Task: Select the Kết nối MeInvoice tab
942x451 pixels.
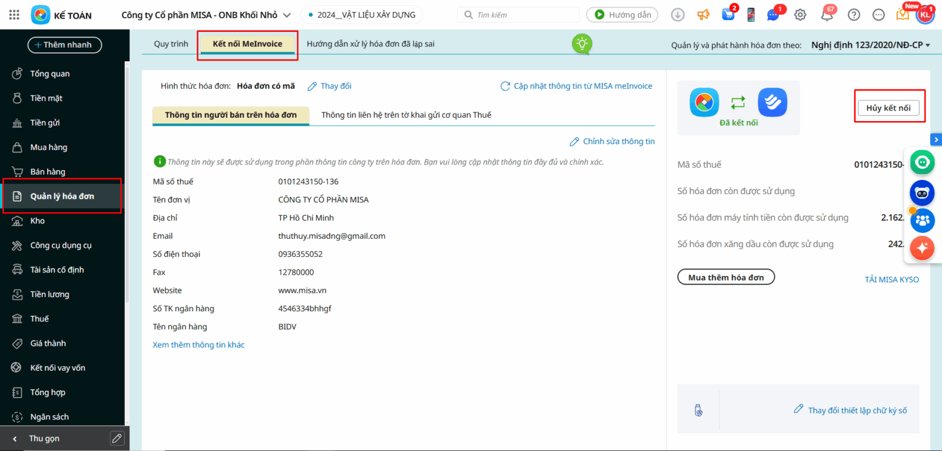Action: (247, 44)
